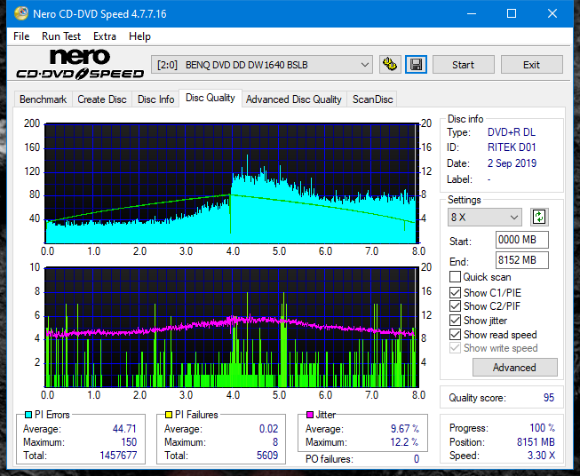
Task: Click the PI Errors total 1457677
Action: coord(118,456)
